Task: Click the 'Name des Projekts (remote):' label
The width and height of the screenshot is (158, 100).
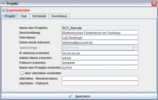Action: point(40,67)
